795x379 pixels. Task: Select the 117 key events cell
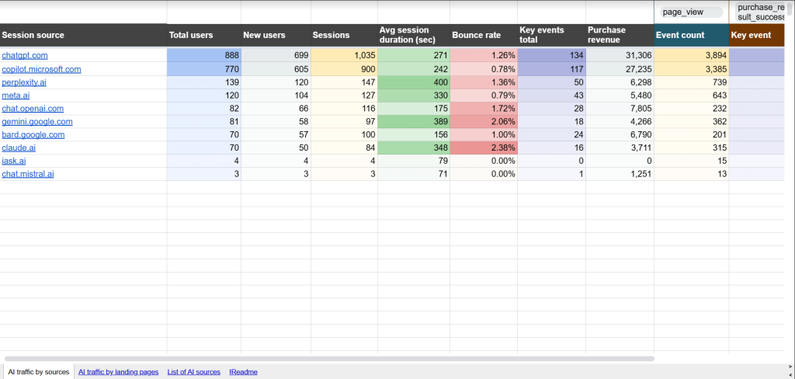click(x=552, y=69)
